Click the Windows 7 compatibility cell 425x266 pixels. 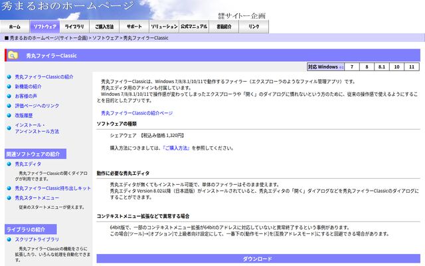(352, 66)
